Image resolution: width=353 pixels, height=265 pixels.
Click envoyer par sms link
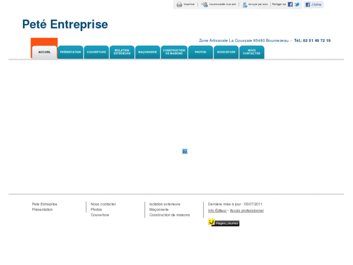pyautogui.click(x=258, y=4)
